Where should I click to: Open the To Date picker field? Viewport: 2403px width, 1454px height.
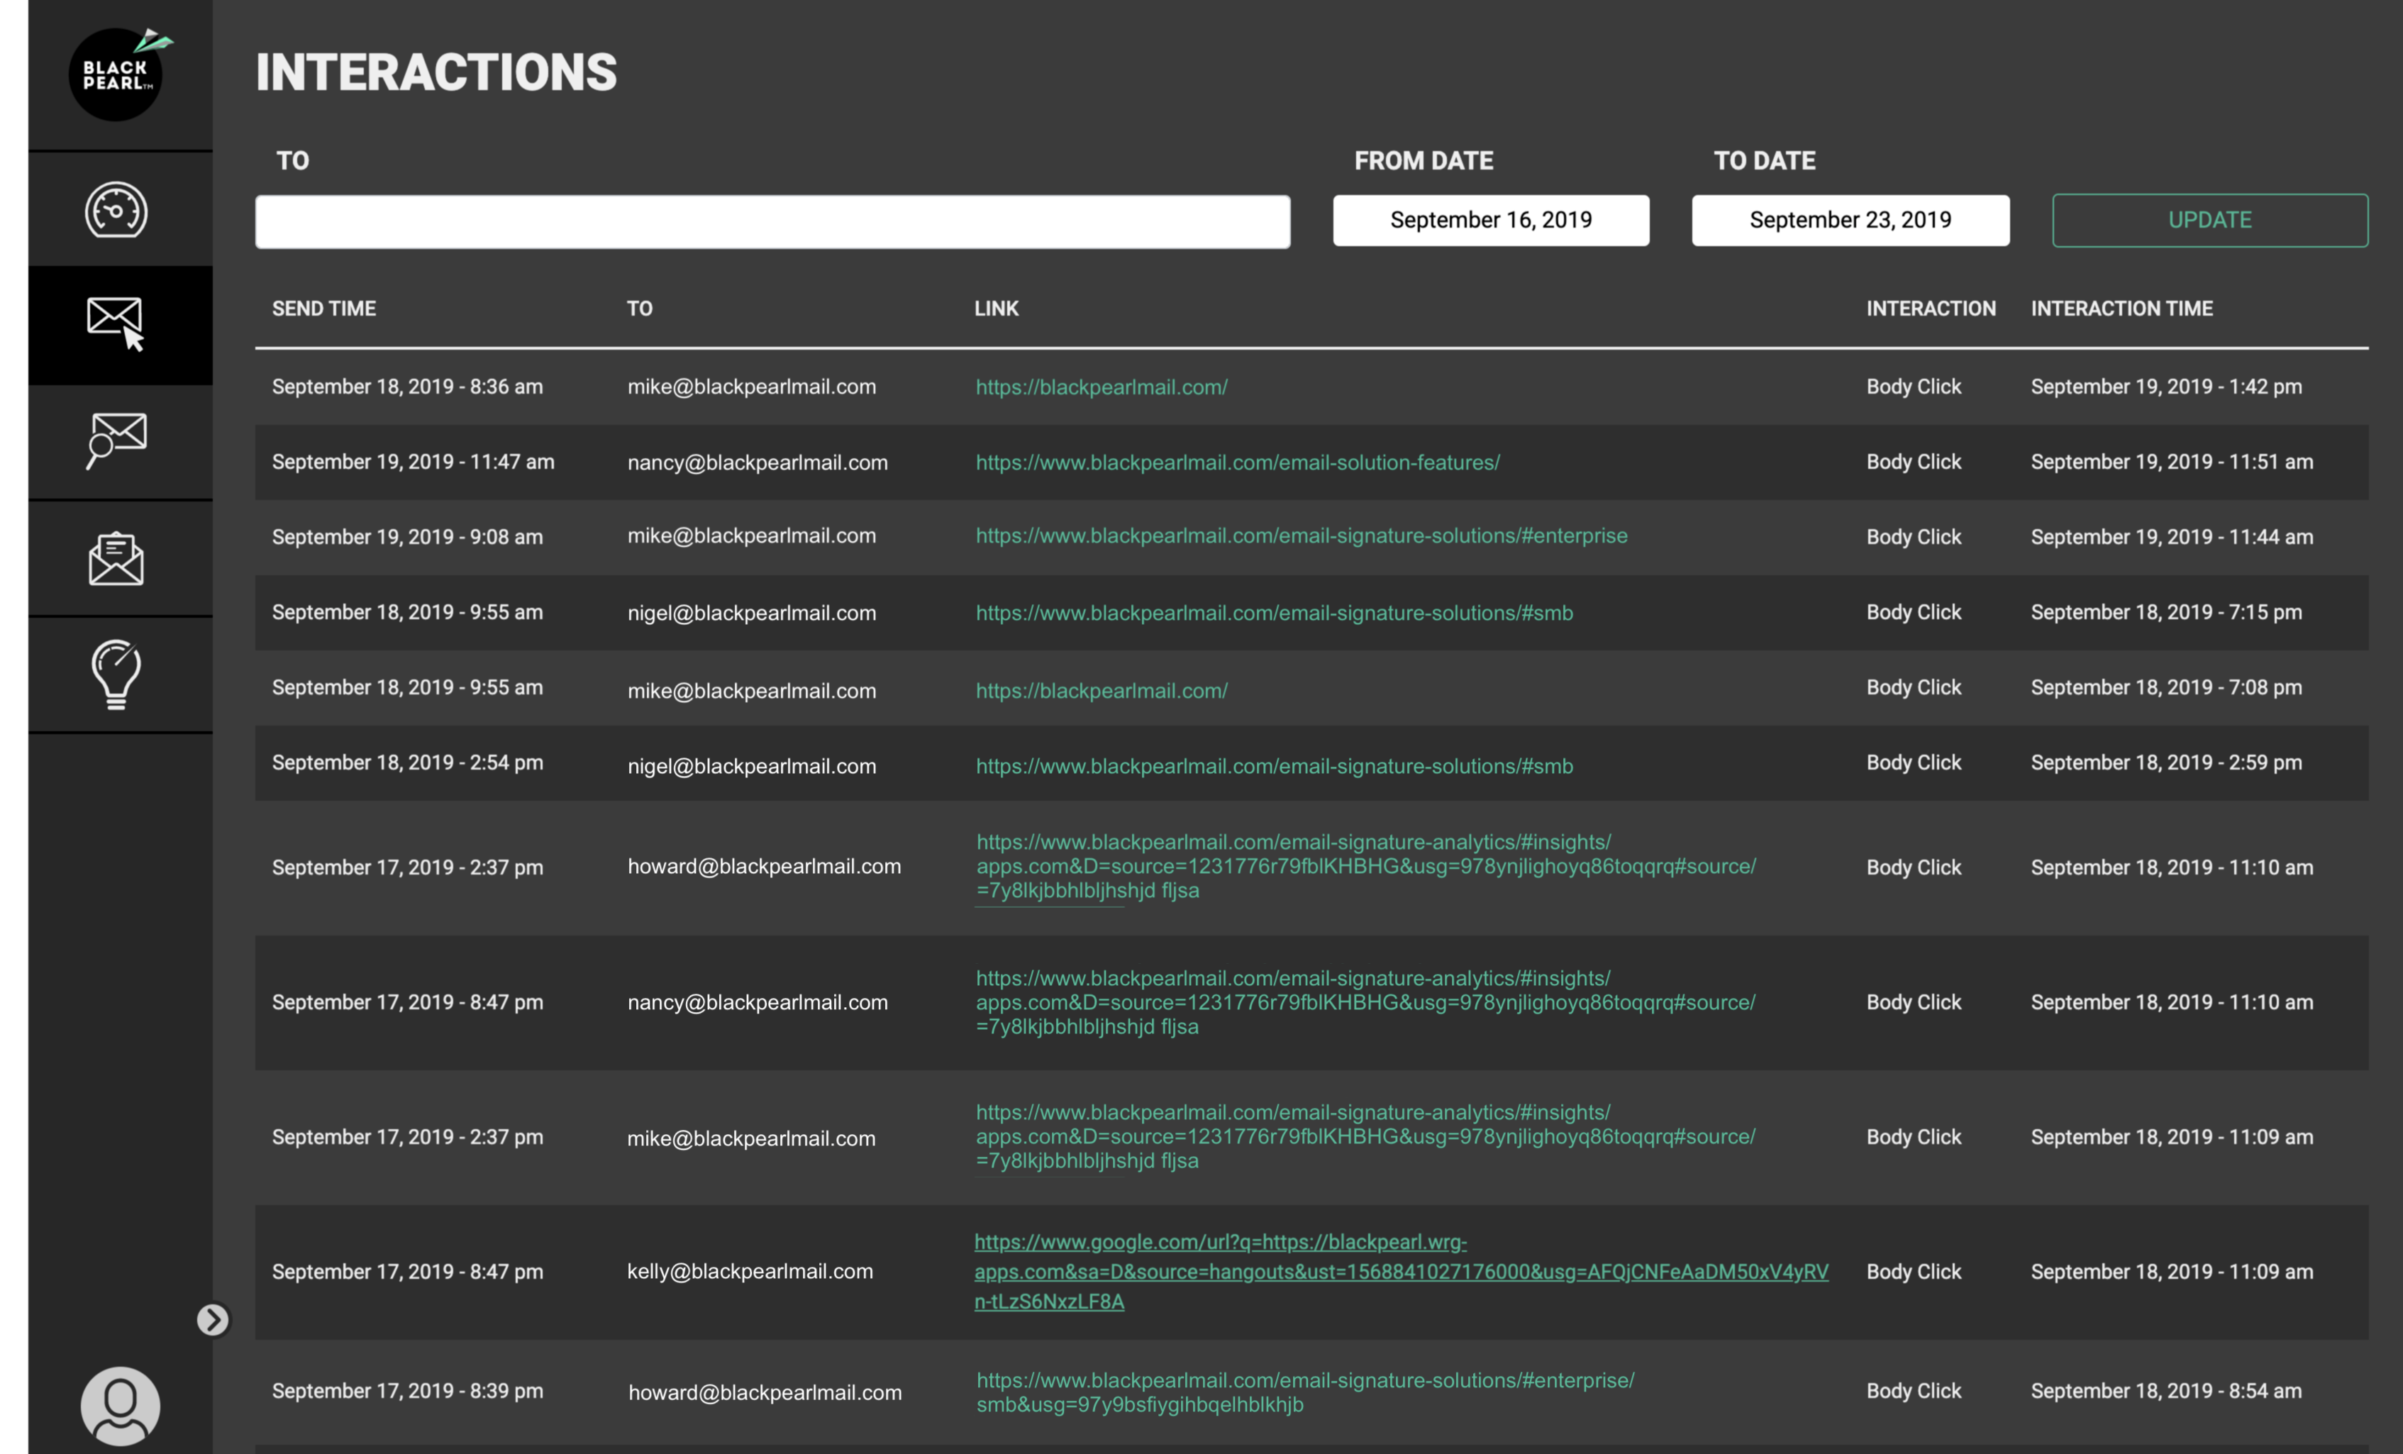click(x=1849, y=221)
